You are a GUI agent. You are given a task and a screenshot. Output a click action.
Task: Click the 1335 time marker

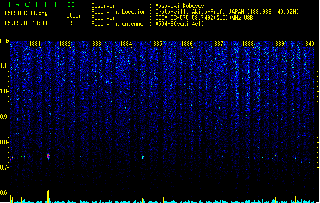[x=156, y=44]
